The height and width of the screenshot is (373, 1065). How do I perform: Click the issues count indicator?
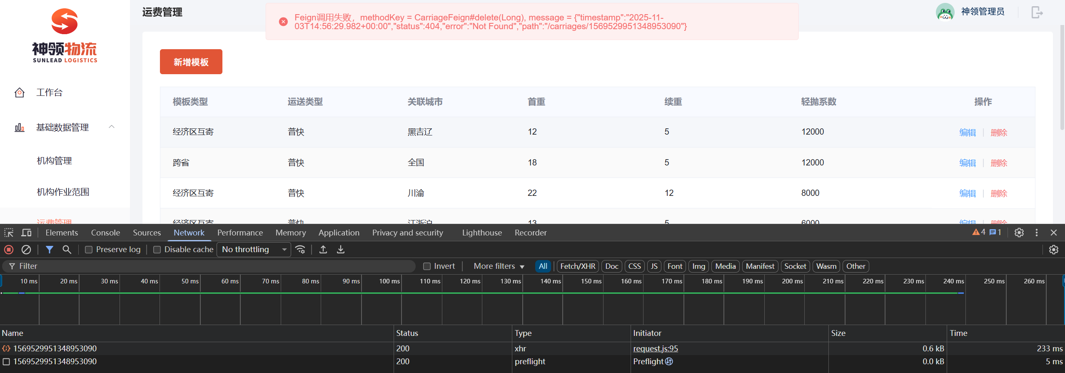[995, 232]
